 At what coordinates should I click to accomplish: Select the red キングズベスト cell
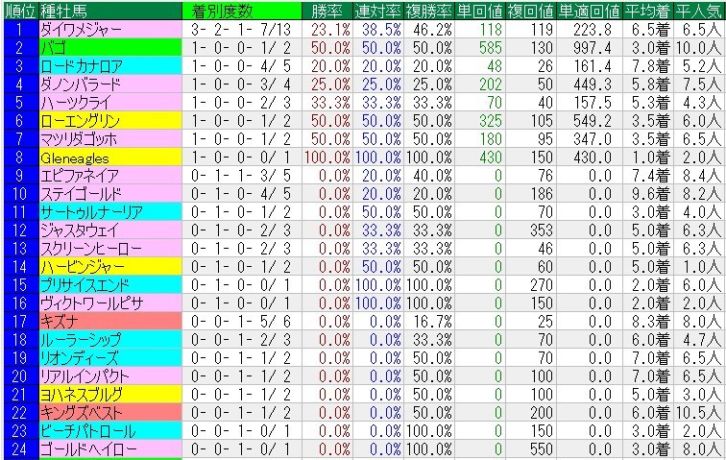pos(110,413)
